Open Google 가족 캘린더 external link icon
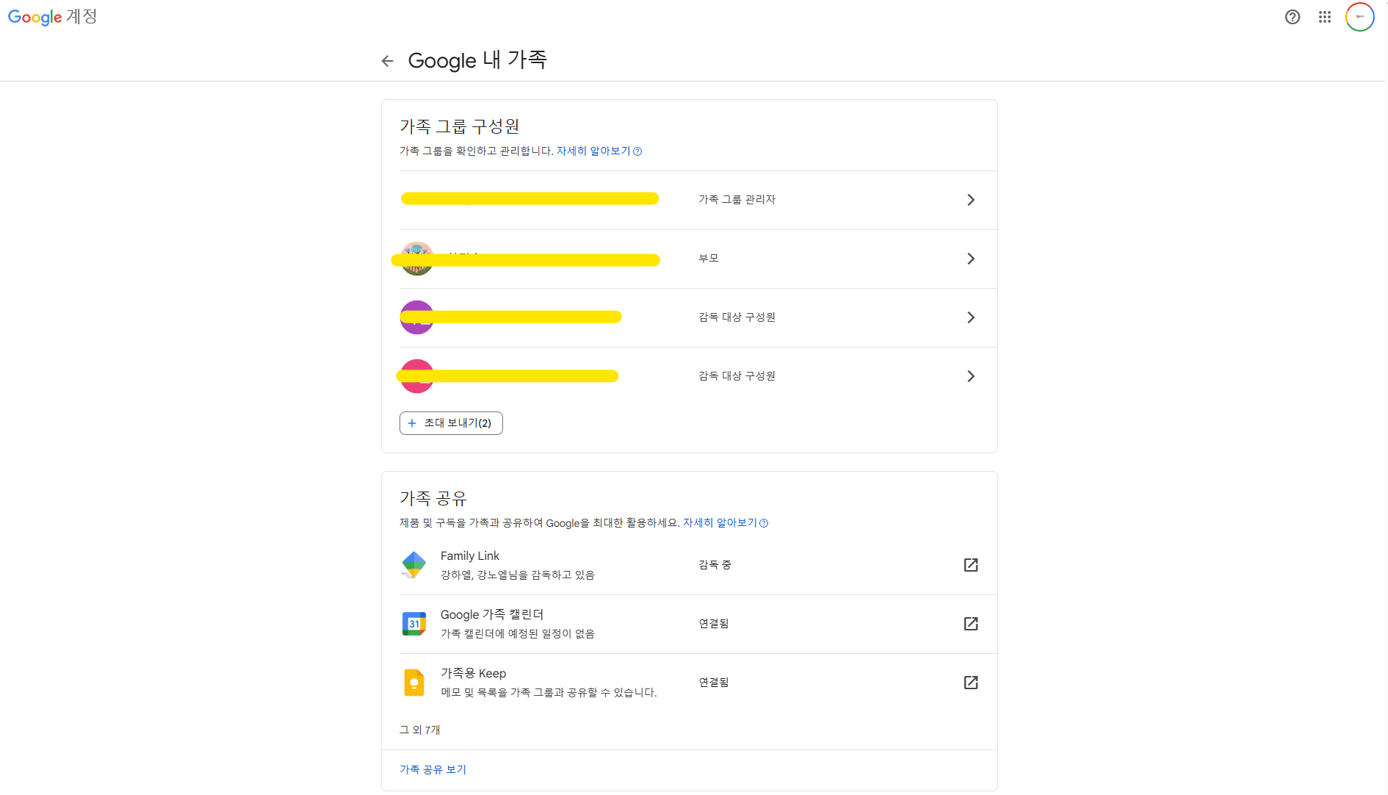The image size is (1388, 795). tap(971, 624)
